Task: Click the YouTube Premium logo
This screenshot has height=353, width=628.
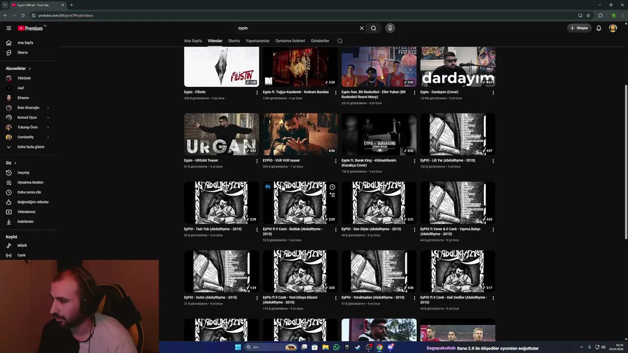Action: pos(31,28)
